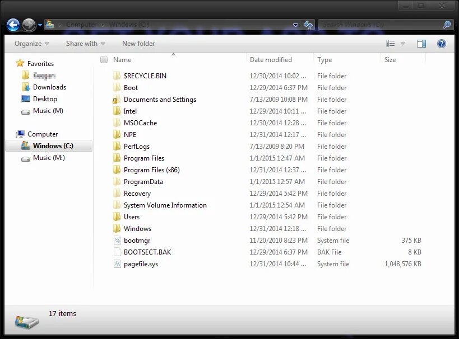Click Computer in the address bar
459x339 pixels.
[x=81, y=25]
